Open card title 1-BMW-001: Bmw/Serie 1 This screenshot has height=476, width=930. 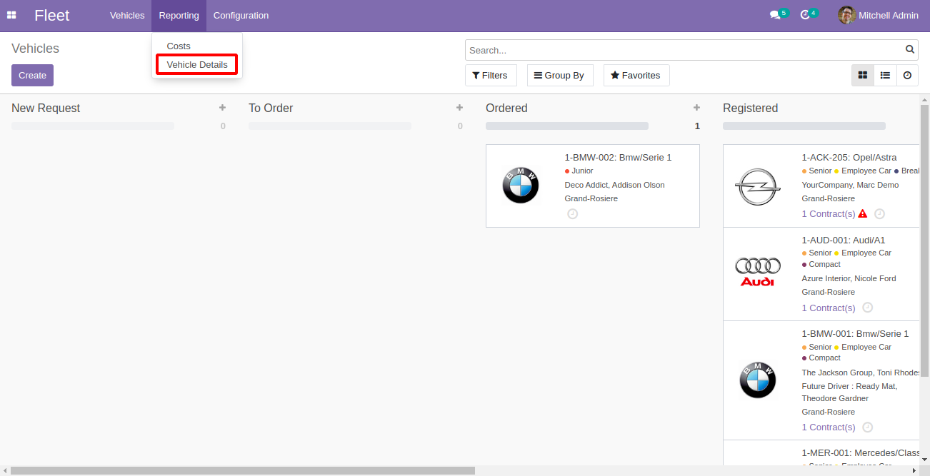pyautogui.click(x=855, y=333)
